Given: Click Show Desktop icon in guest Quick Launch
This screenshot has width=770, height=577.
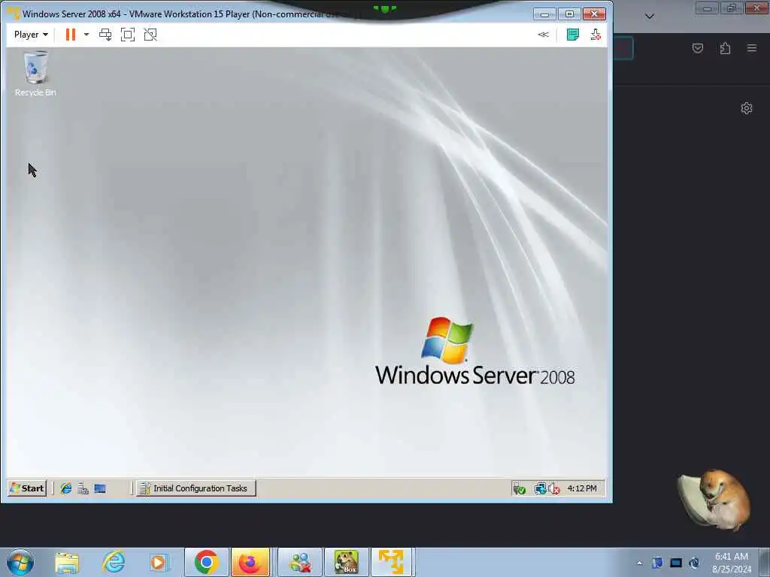Looking at the screenshot, I should [x=100, y=488].
